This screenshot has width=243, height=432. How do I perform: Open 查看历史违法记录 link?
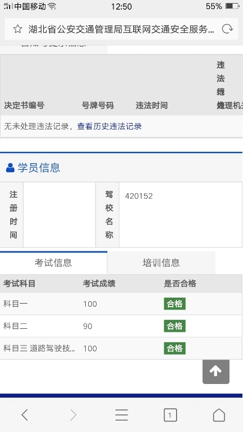point(109,127)
